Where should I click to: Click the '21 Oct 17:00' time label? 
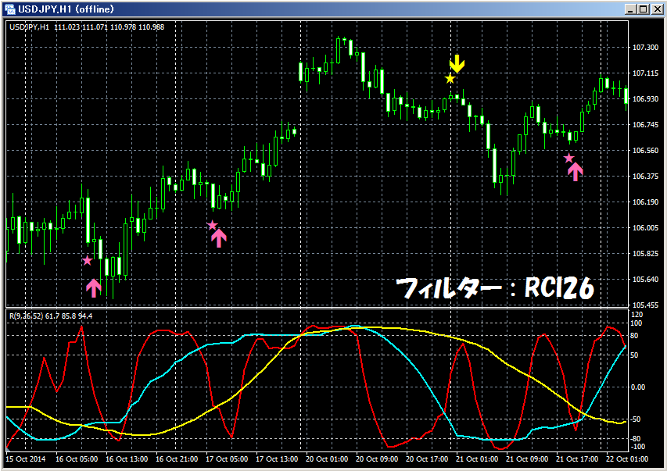click(x=577, y=459)
